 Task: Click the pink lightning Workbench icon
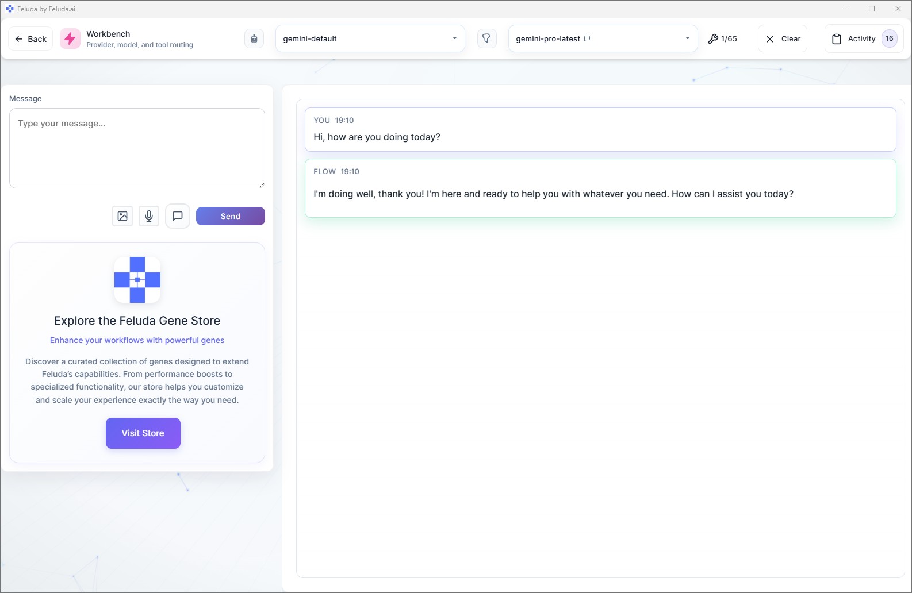(x=70, y=38)
